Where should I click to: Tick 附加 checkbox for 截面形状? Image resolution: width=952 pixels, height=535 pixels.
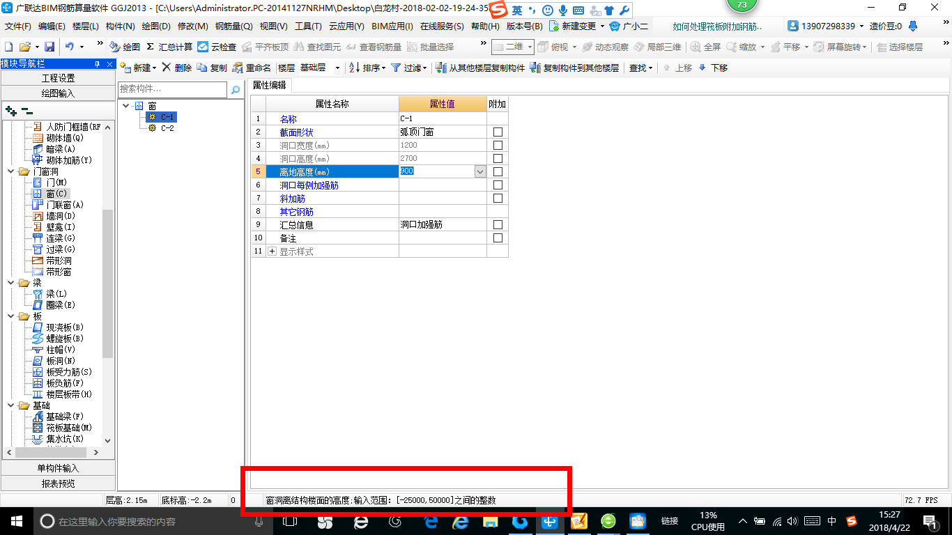coord(498,132)
